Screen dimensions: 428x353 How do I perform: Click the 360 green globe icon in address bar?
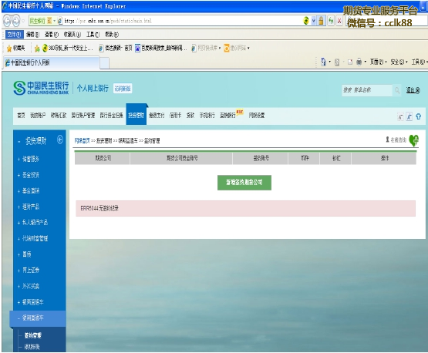tap(306, 21)
